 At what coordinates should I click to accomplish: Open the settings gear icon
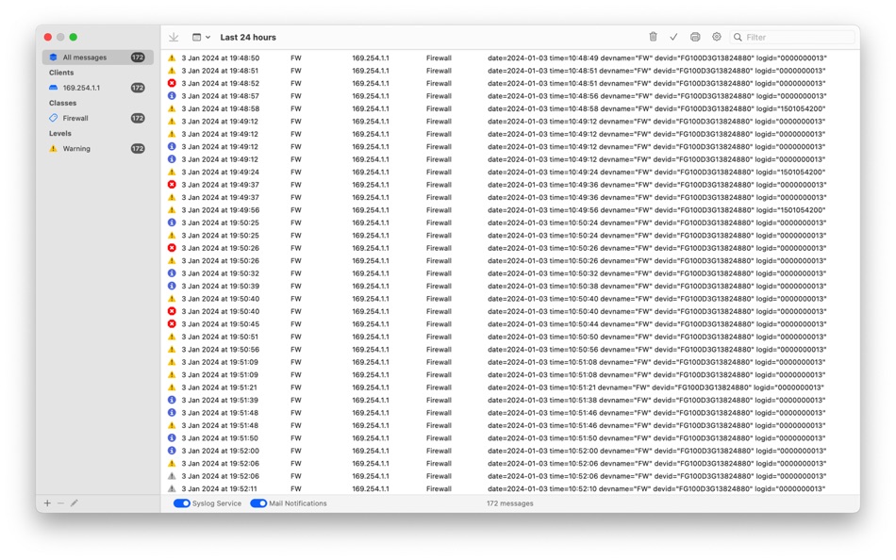[717, 37]
